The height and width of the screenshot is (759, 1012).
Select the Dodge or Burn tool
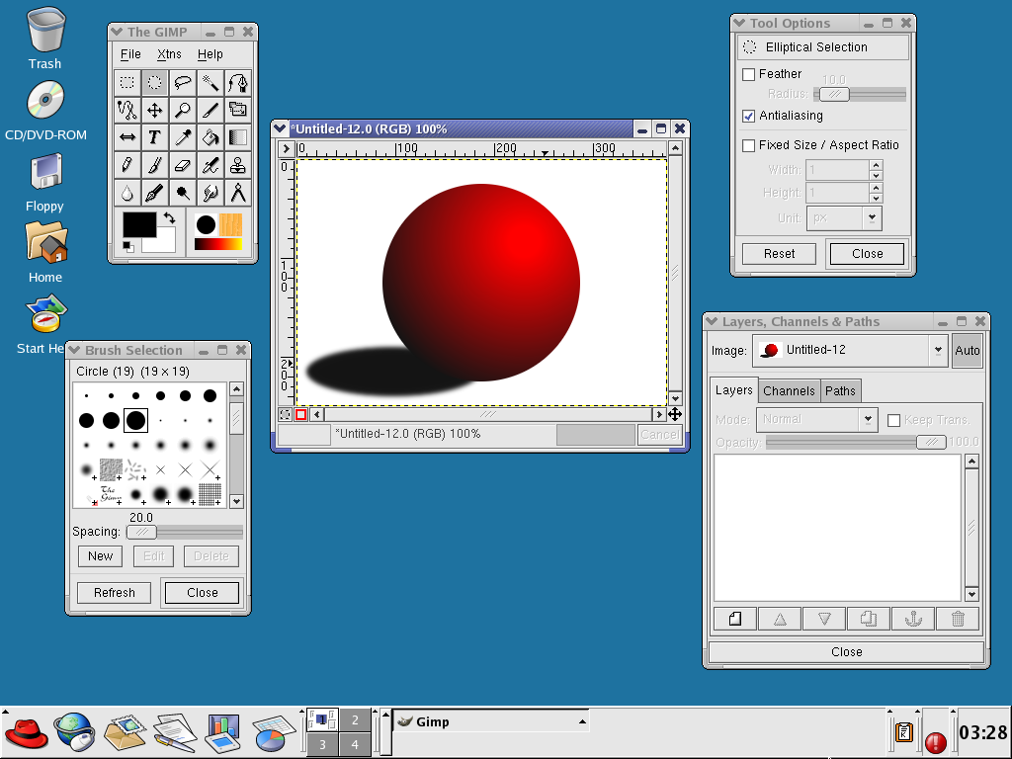183,193
